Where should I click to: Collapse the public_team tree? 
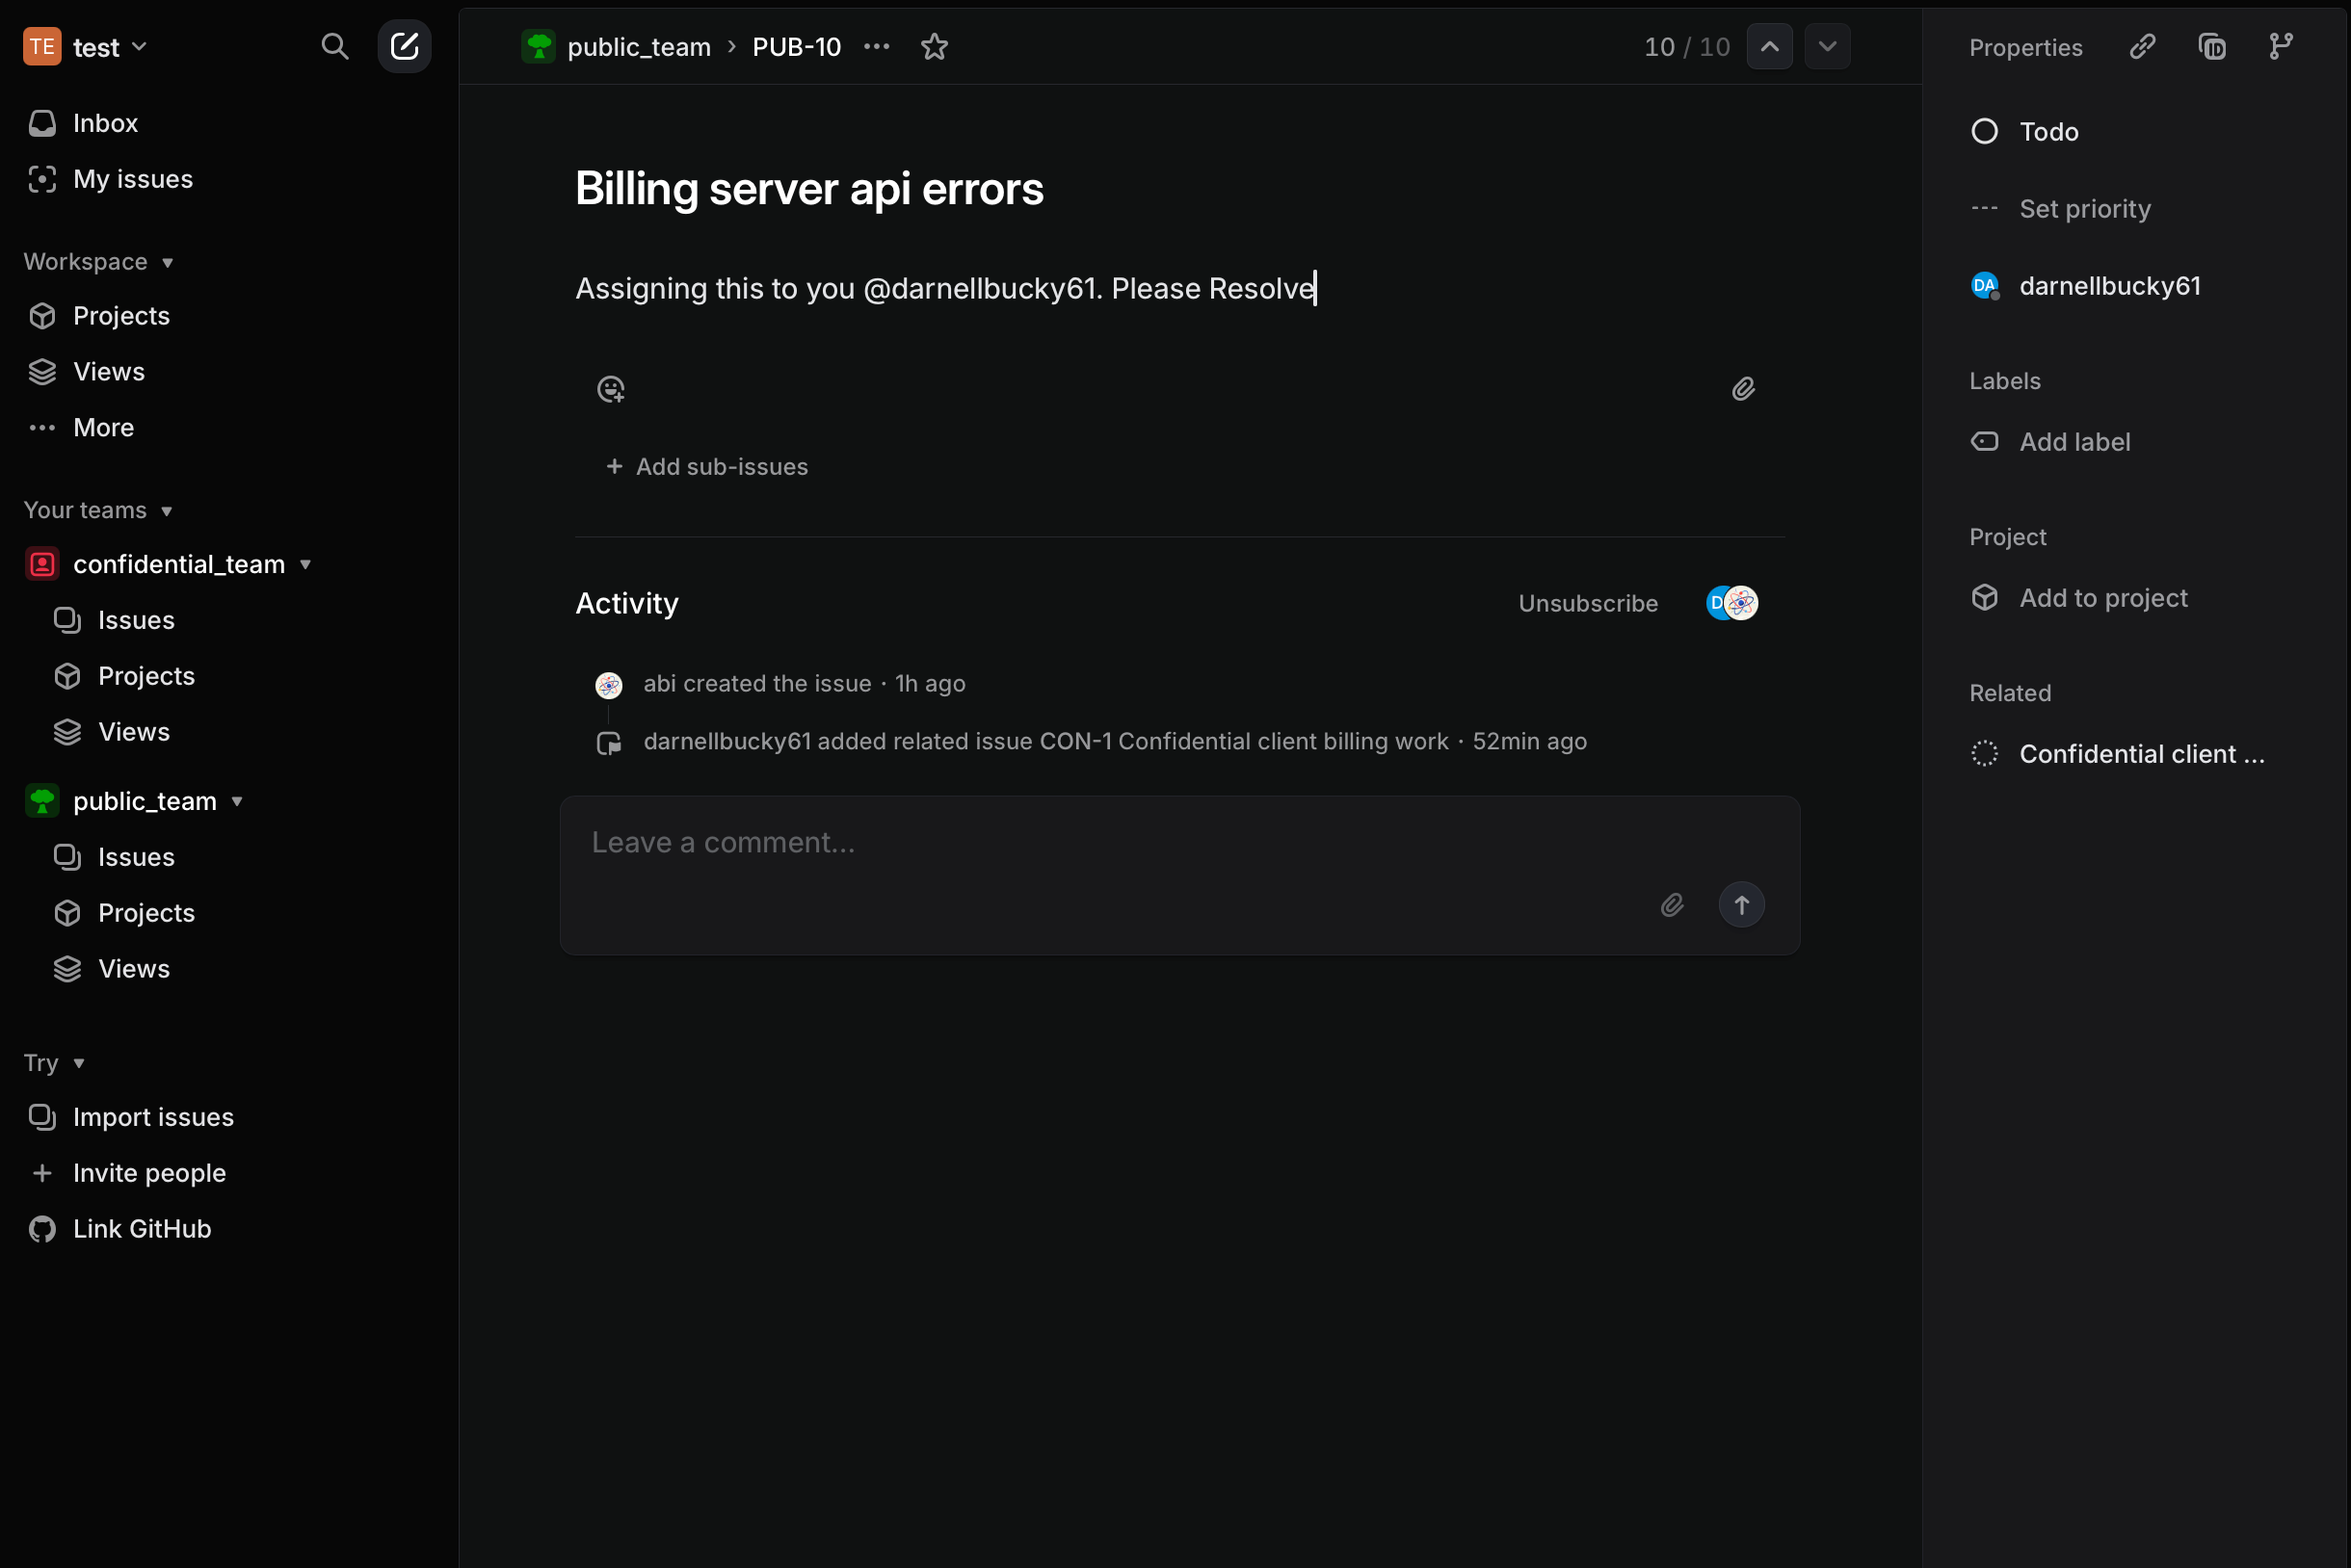pos(237,802)
